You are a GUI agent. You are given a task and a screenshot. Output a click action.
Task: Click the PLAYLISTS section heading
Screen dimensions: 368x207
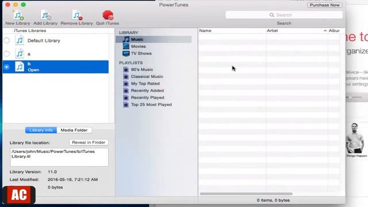click(x=131, y=63)
